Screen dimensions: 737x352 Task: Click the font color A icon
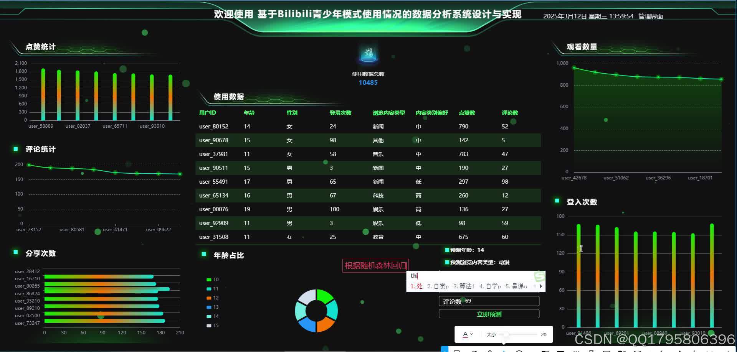click(x=465, y=334)
